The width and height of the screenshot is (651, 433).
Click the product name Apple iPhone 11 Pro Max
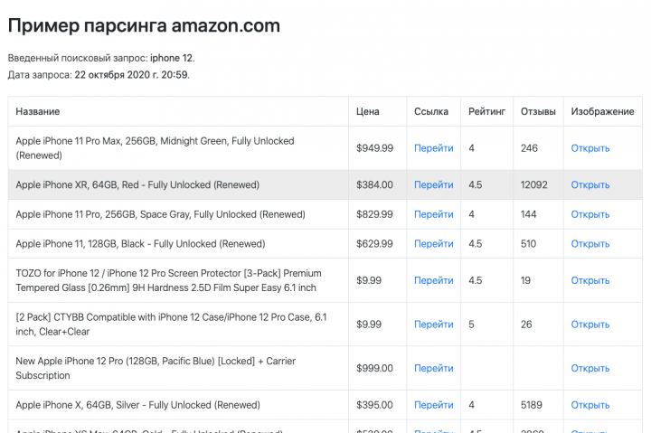(x=155, y=148)
